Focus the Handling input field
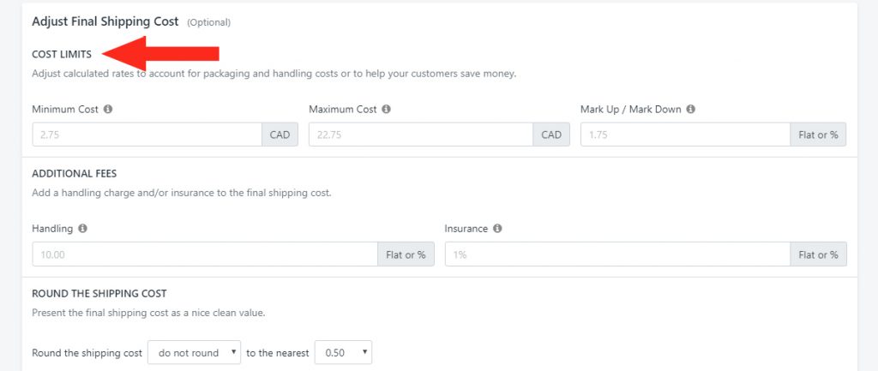 [205, 254]
